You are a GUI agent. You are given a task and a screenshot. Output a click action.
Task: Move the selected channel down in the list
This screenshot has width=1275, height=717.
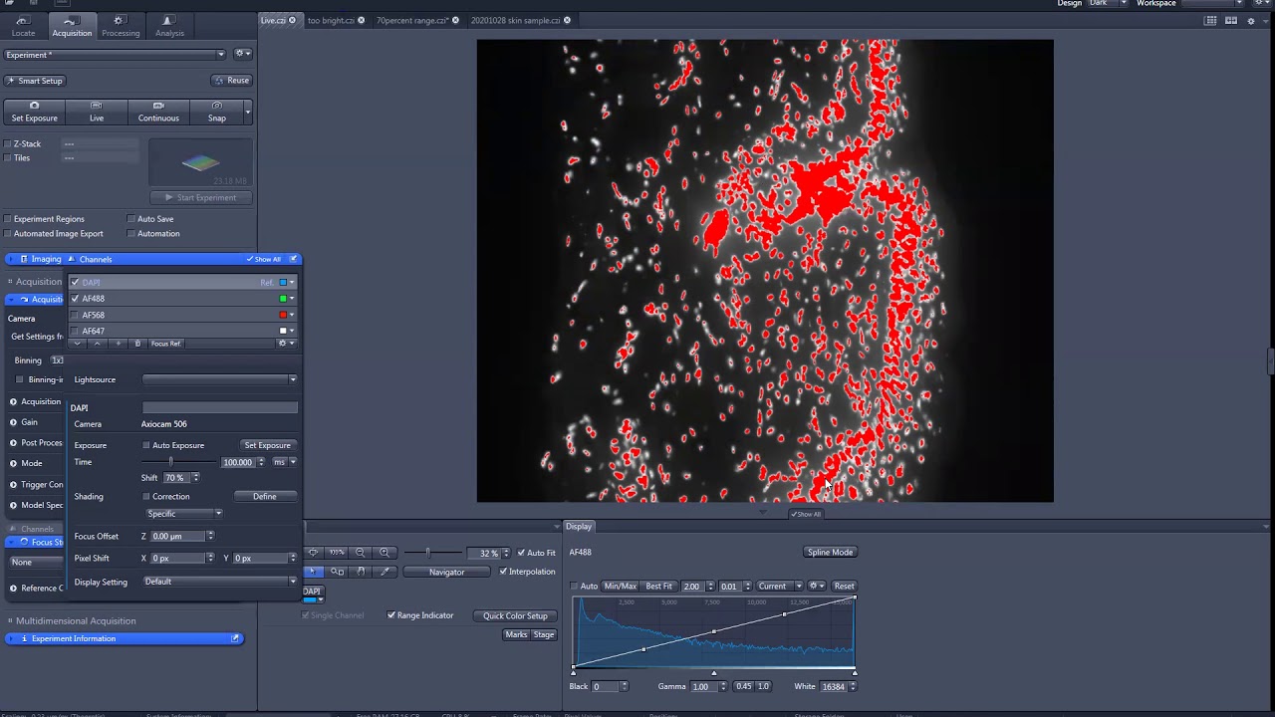78,344
